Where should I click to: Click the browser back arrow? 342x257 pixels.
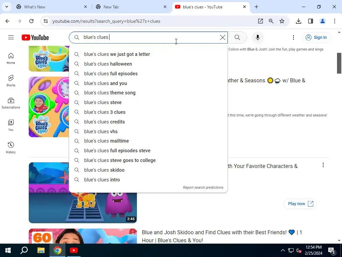tap(7, 21)
